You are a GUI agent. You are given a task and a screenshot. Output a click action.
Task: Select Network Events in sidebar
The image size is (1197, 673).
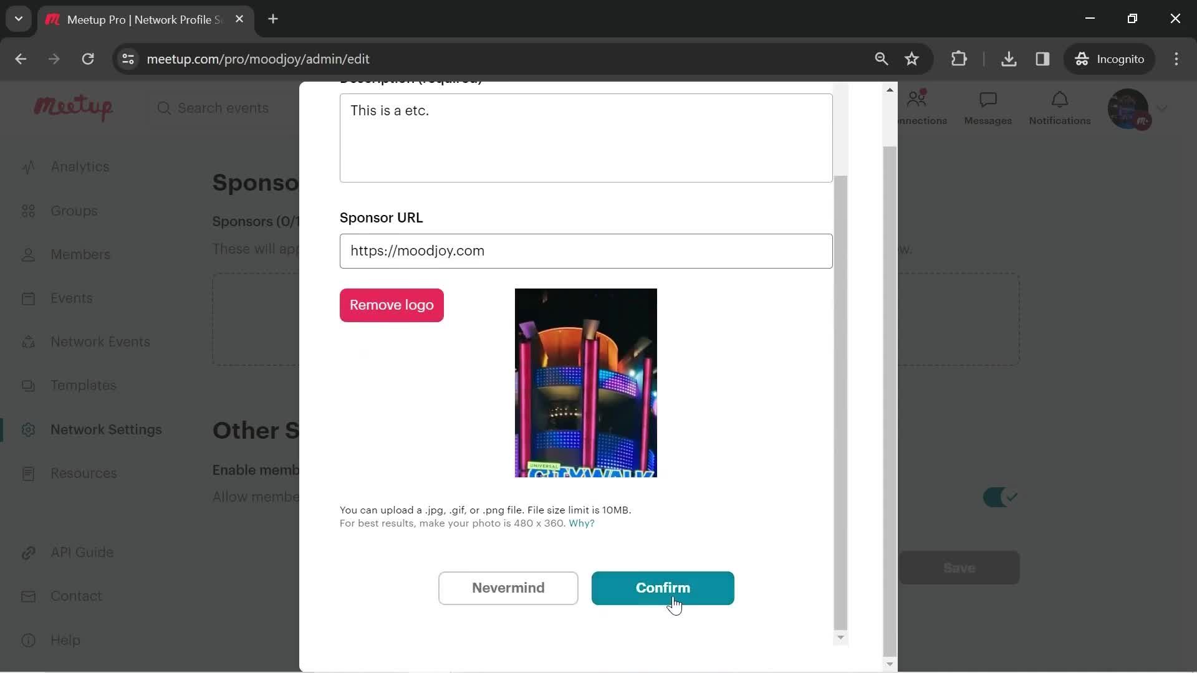click(x=100, y=342)
